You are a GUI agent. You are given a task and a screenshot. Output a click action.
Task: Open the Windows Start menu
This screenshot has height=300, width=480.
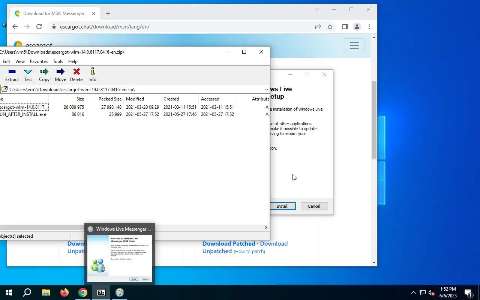point(9,292)
